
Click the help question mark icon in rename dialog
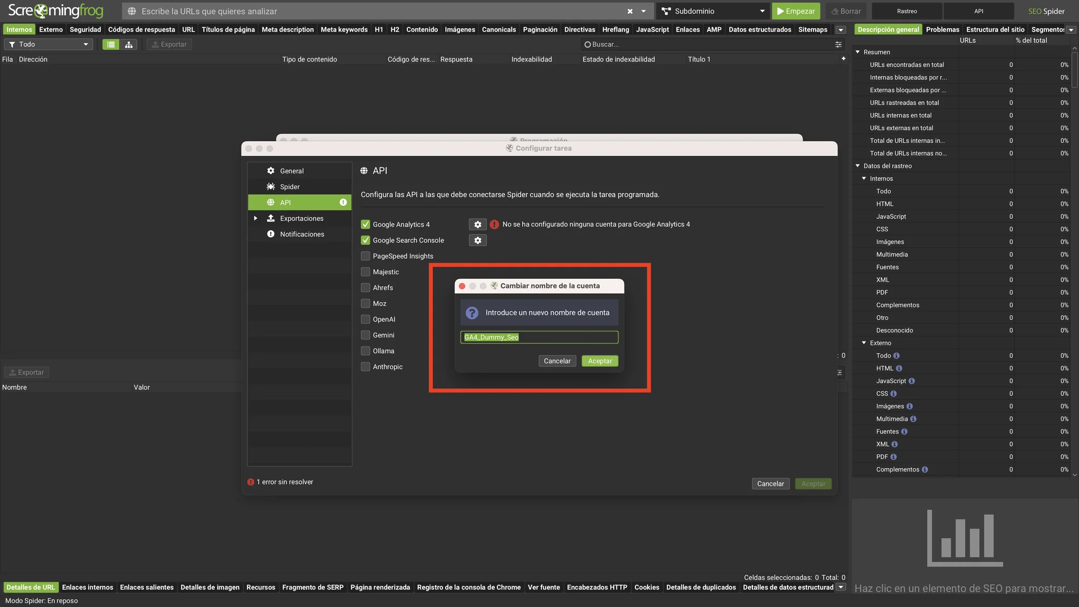[472, 313]
